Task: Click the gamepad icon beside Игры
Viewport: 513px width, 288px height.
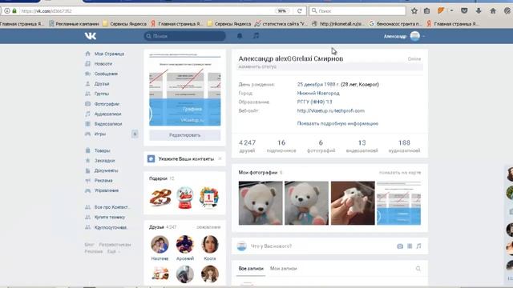Action: 87,134
